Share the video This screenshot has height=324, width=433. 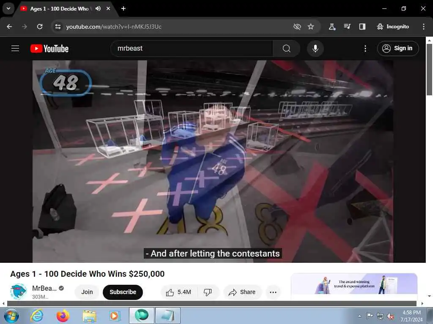click(x=242, y=292)
